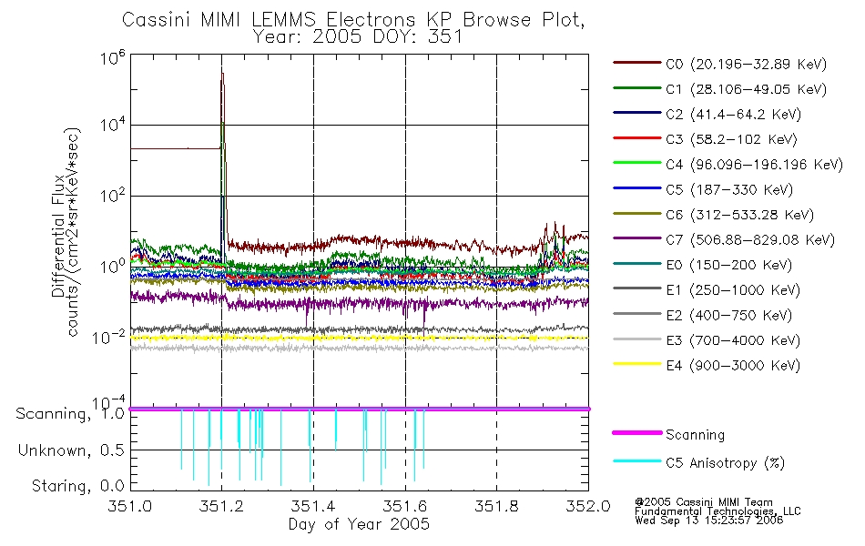
Task: Click the x-axis tick label 351.4
Action: point(313,506)
